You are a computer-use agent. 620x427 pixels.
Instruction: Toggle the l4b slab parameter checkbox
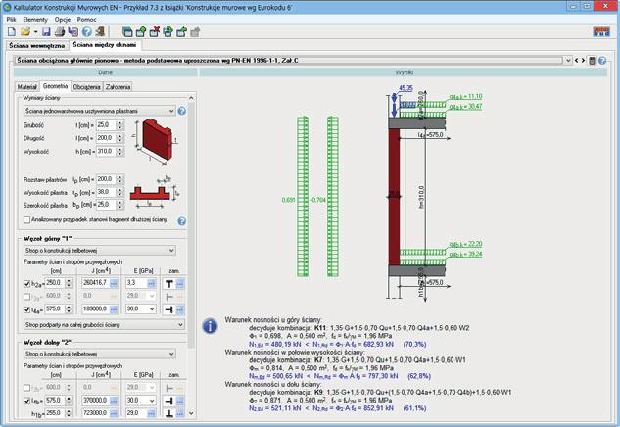pos(26,401)
